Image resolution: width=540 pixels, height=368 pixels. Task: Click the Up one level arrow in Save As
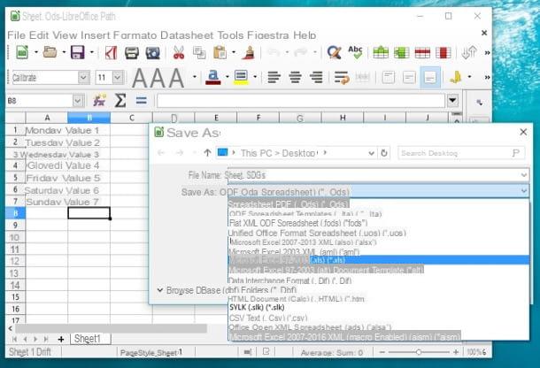click(207, 152)
